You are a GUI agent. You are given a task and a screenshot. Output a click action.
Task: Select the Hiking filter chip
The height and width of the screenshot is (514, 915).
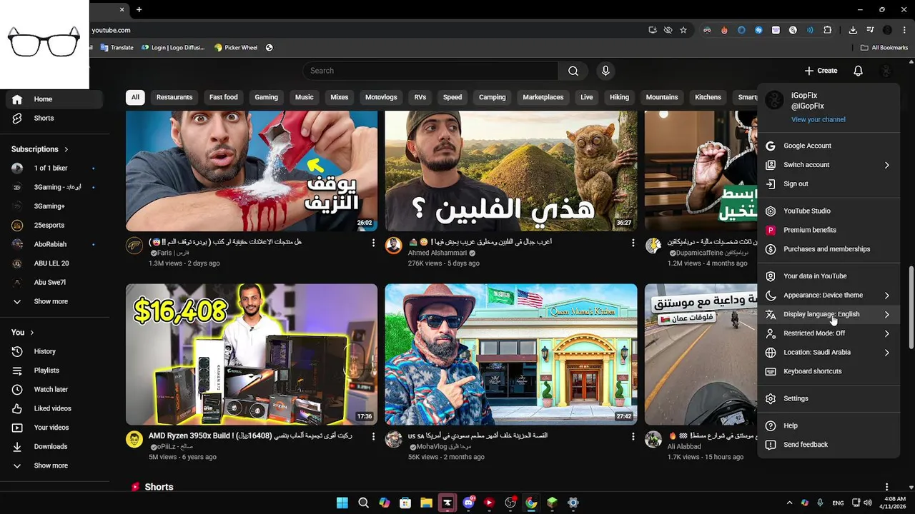[619, 97]
